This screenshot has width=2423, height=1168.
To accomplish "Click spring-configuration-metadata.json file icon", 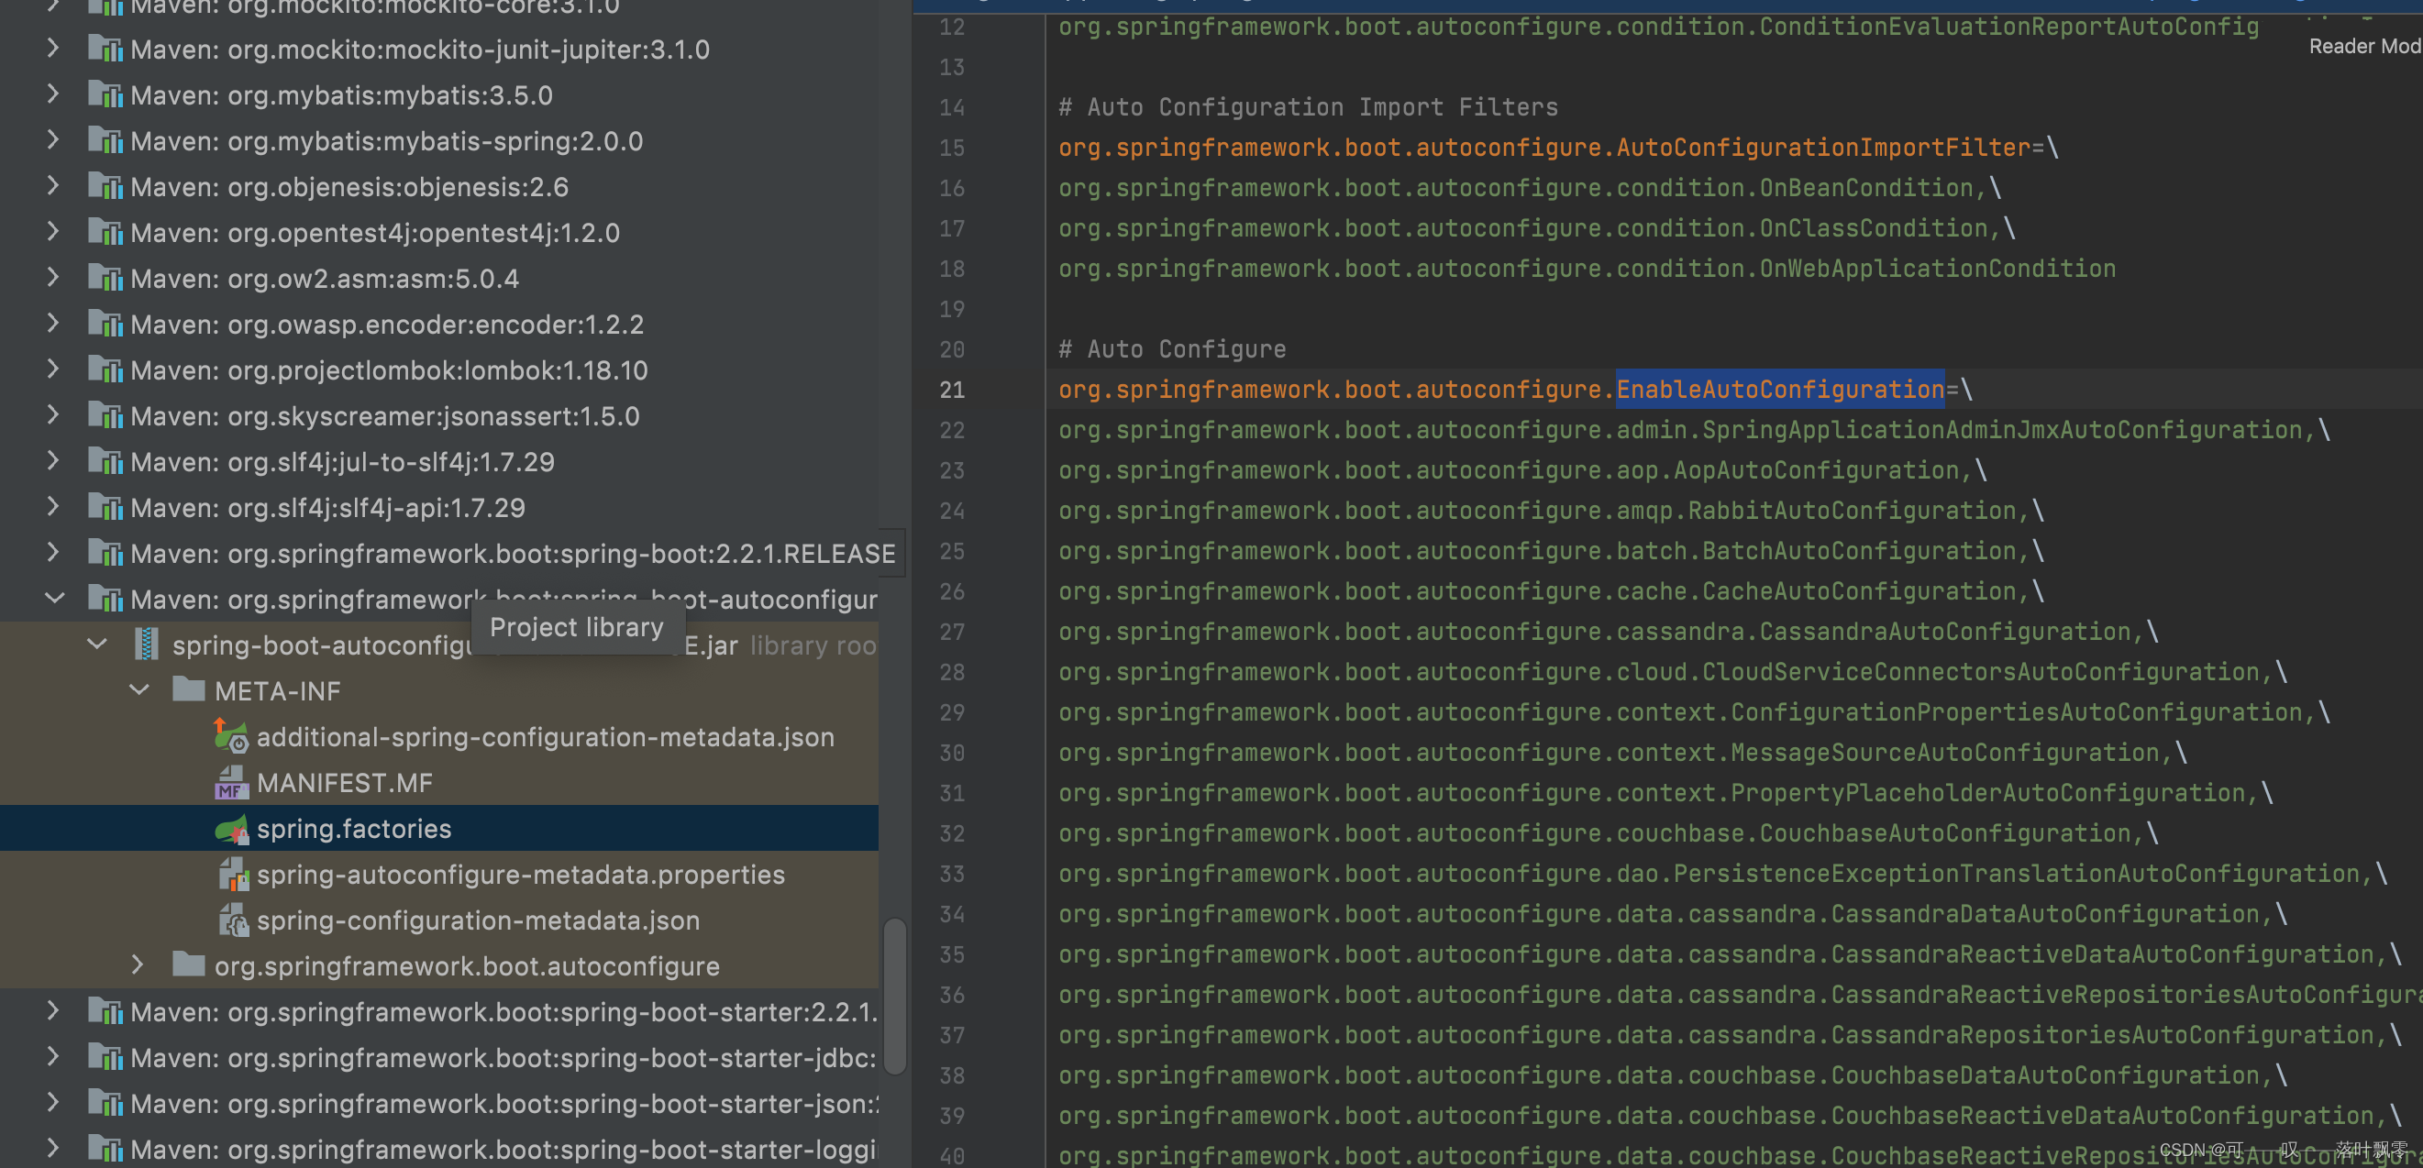I will pyautogui.click(x=232, y=920).
